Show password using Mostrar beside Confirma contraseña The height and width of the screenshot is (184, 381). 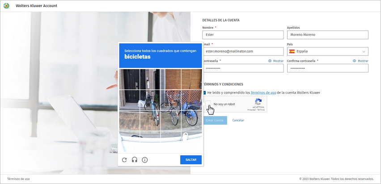(x=360, y=61)
